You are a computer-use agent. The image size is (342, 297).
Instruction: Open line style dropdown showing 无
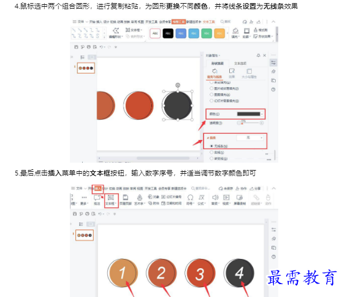click(249, 137)
